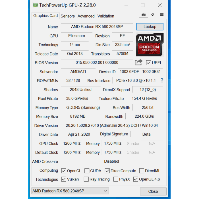This screenshot has height=199, width=199.
Task: Toggle the OpenCL checkbox
Action: pyautogui.click(x=64, y=171)
